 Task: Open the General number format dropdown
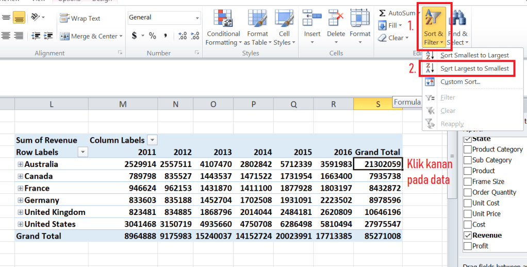tap(197, 18)
